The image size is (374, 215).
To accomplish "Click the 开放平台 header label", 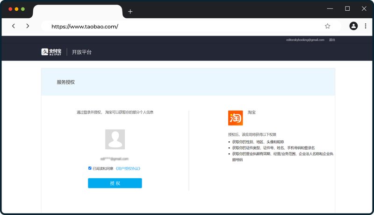I will point(81,52).
